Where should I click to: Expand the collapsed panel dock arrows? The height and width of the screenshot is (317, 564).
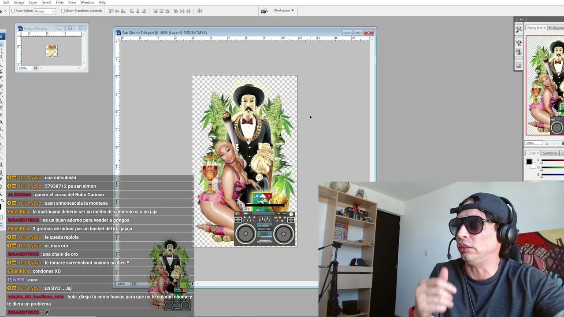[x=521, y=19]
